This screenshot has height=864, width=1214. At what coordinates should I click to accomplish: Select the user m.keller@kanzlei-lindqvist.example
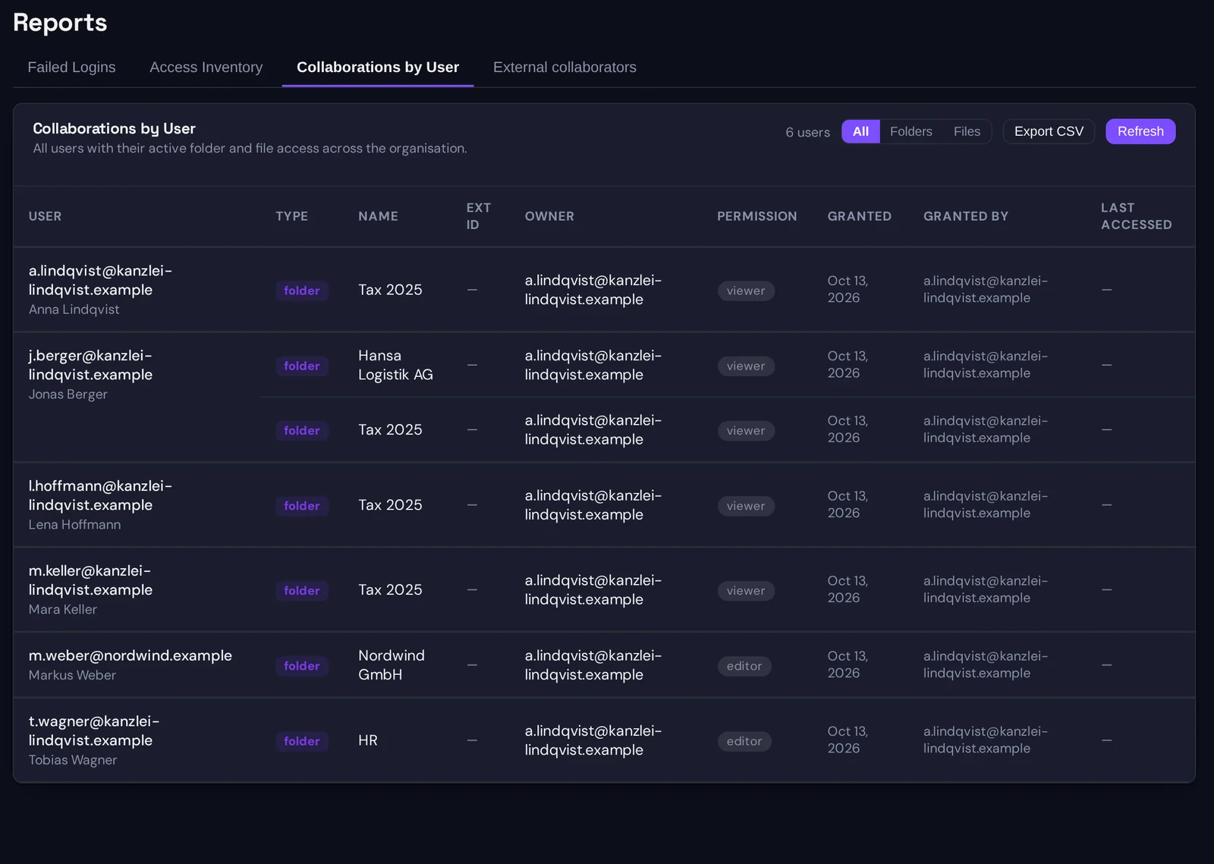(x=90, y=580)
